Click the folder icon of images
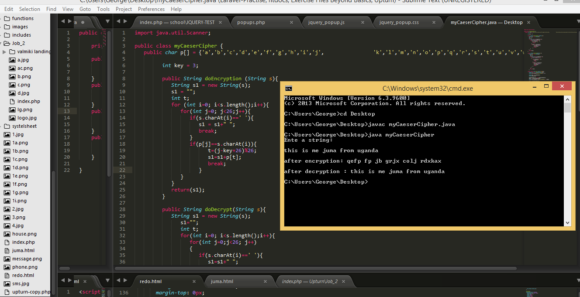 (x=7, y=27)
